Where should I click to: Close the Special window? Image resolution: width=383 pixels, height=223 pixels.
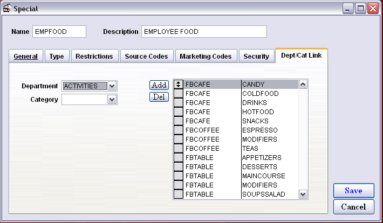coord(373,9)
